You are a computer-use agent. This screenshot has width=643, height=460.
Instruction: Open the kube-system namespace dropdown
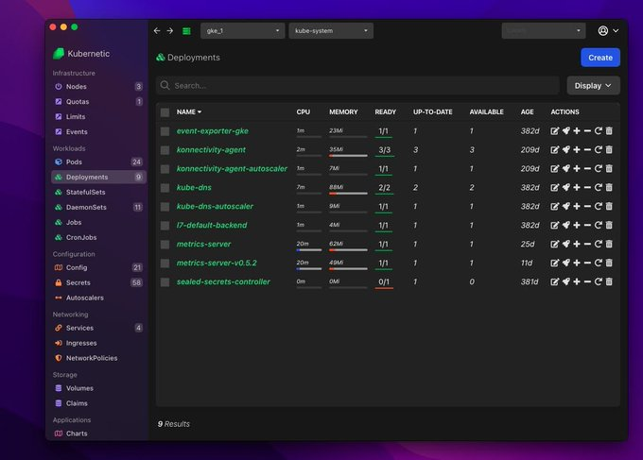(x=331, y=31)
